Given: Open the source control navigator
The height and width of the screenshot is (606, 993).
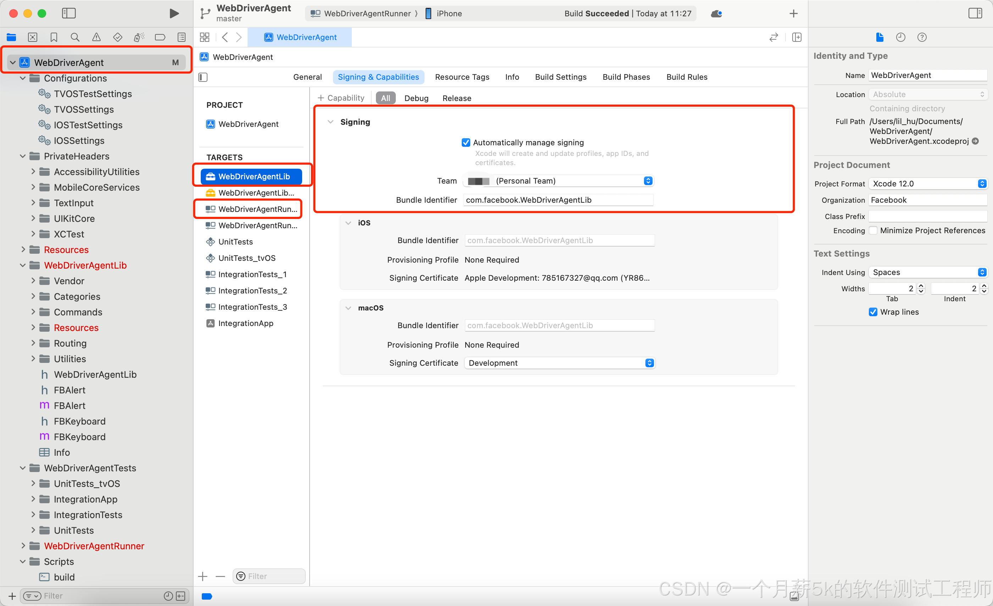Looking at the screenshot, I should coord(33,38).
